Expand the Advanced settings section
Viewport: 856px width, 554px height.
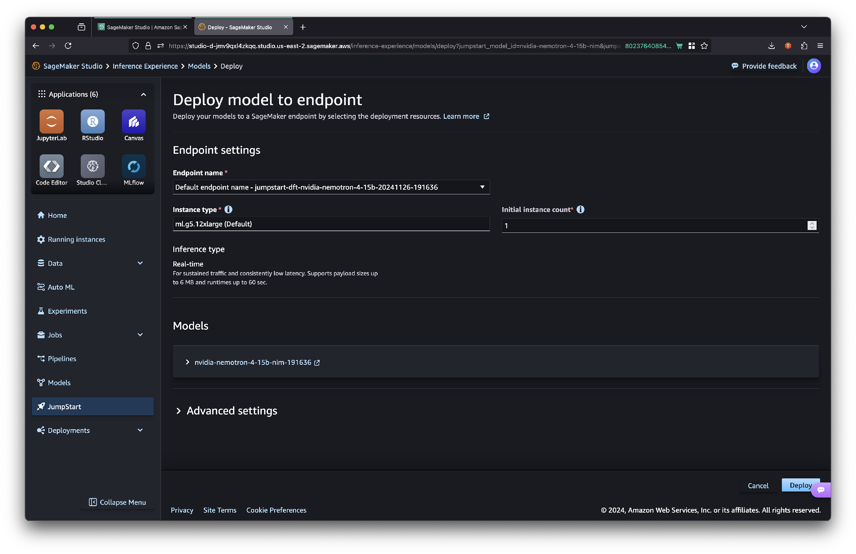coord(179,411)
